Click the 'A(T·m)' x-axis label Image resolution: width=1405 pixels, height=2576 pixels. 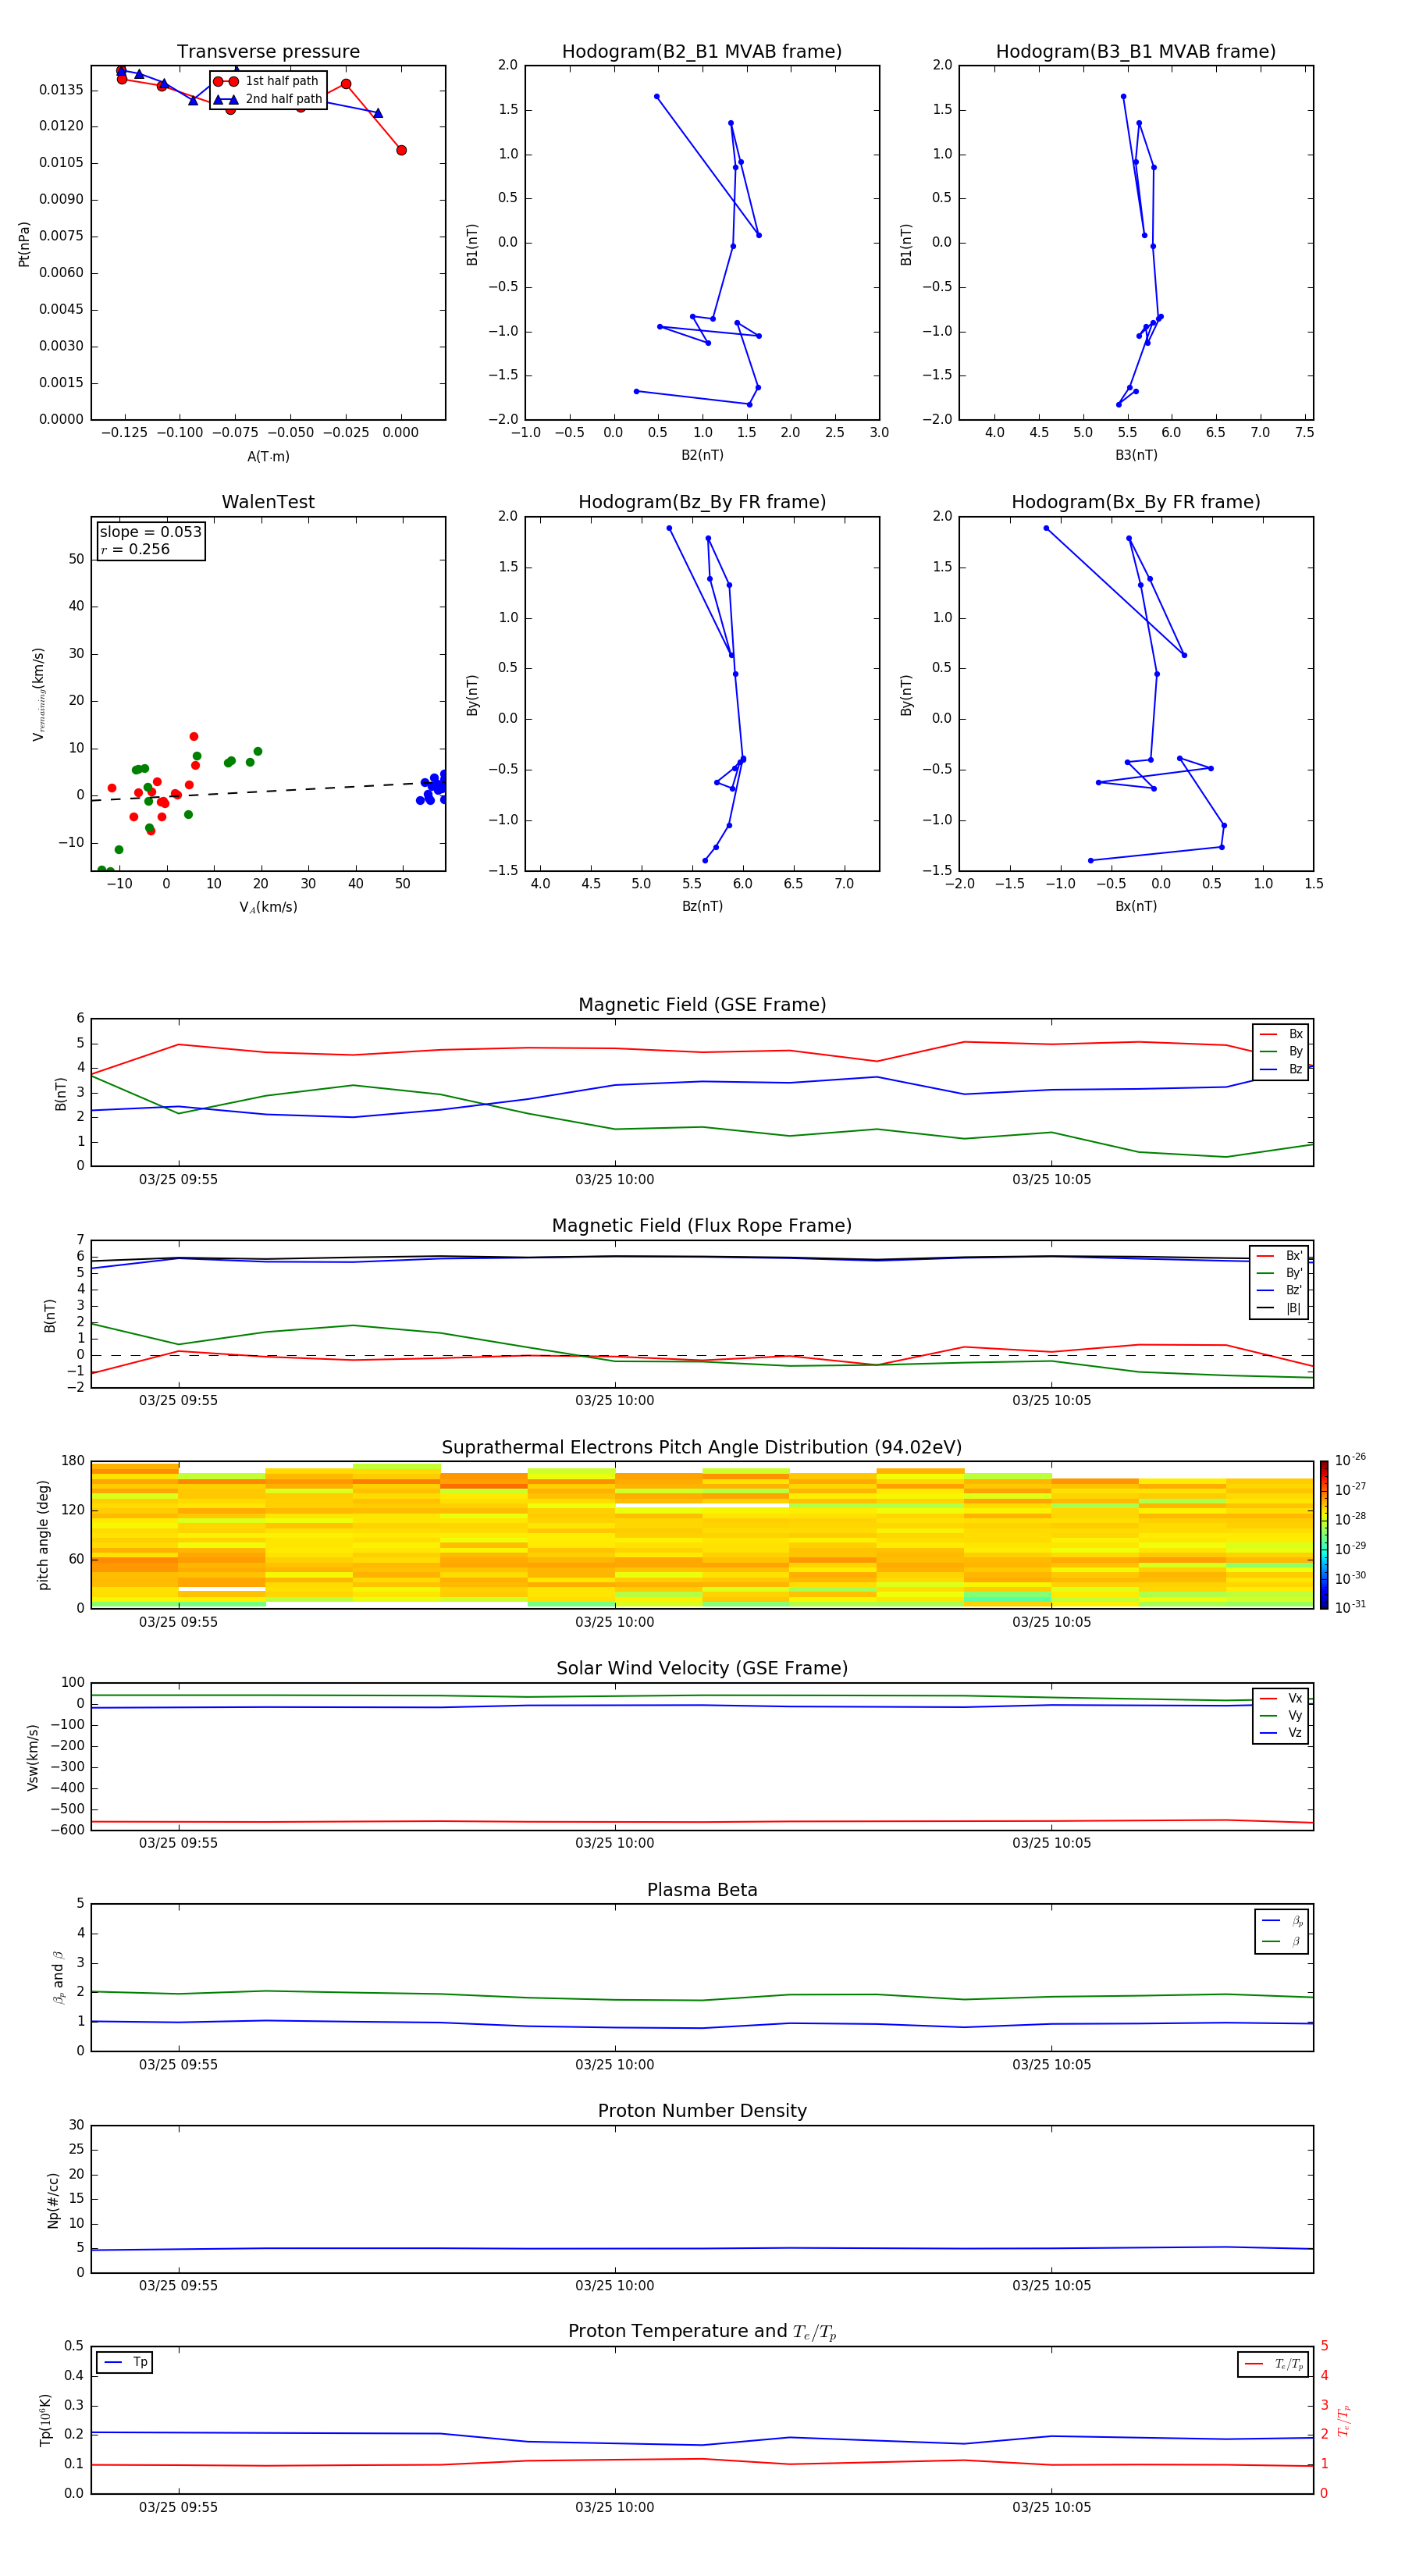(x=268, y=457)
